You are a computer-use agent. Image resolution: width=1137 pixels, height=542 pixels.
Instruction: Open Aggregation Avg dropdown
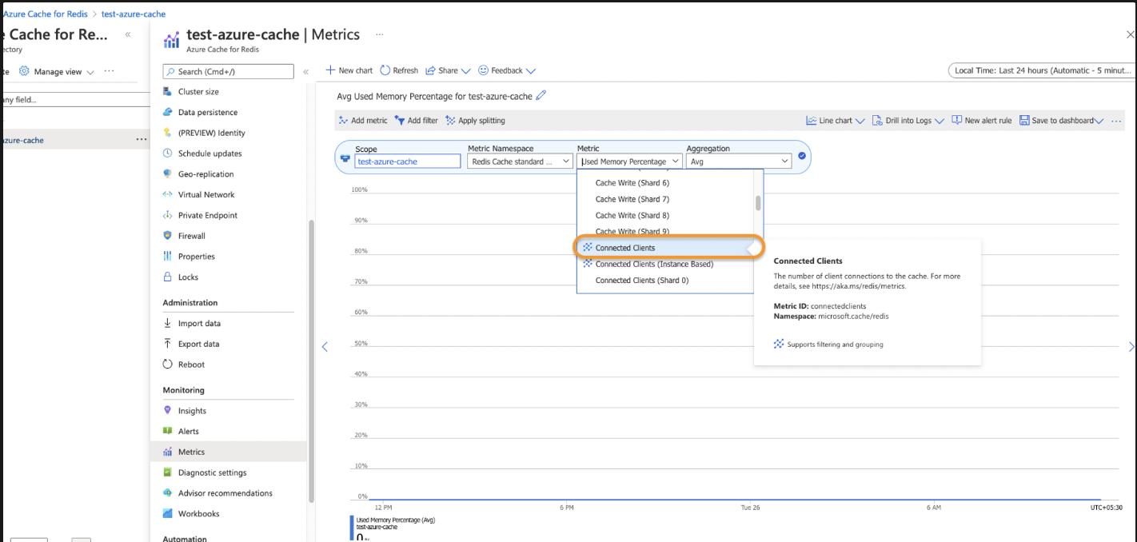click(x=739, y=161)
